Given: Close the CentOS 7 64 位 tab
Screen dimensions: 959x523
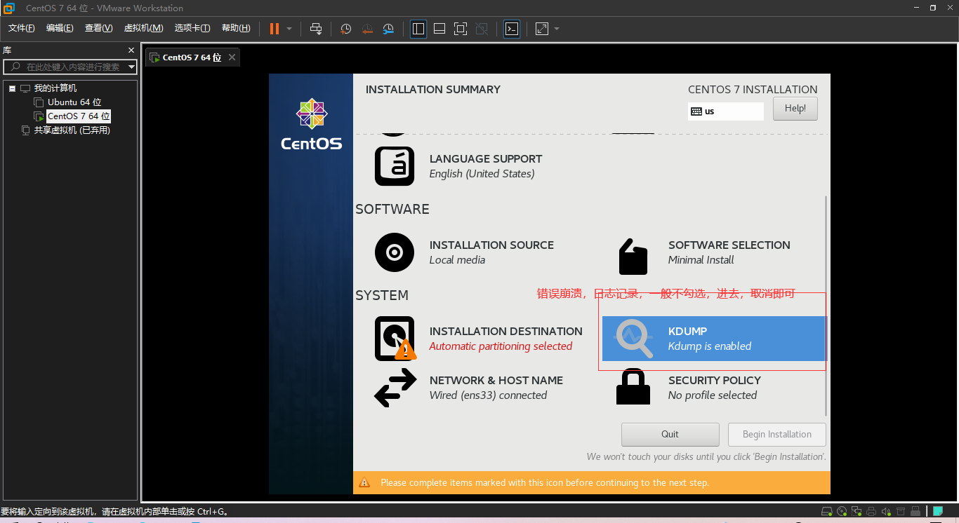Looking at the screenshot, I should pyautogui.click(x=232, y=57).
